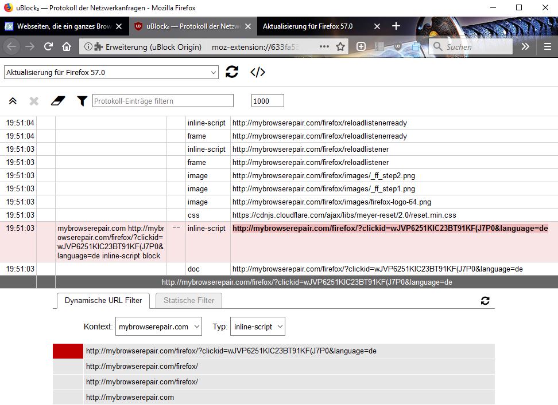This screenshot has width=558, height=405.
Task: Click URL 'reloadlistenerready' in top frame row
Action: pyautogui.click(x=320, y=136)
